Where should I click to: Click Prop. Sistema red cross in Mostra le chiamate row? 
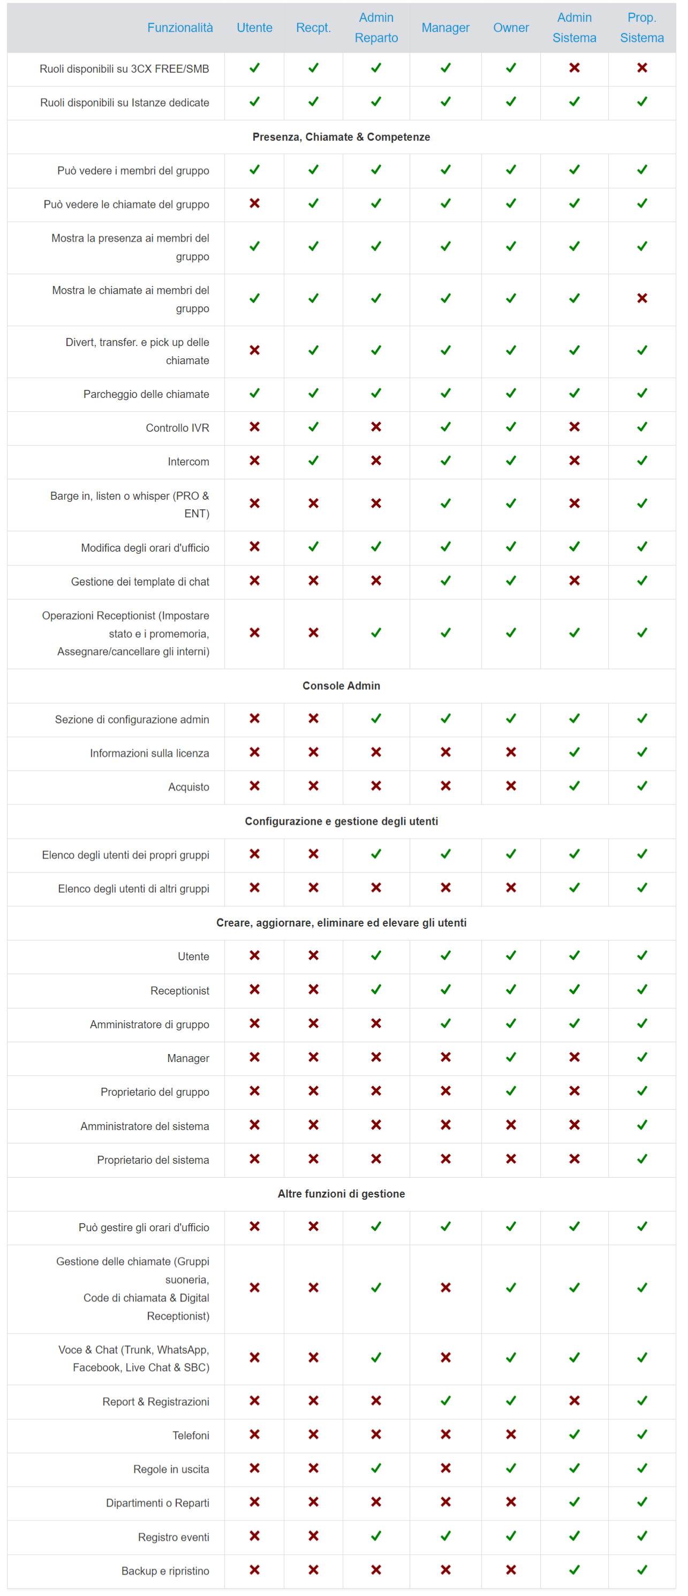641,299
